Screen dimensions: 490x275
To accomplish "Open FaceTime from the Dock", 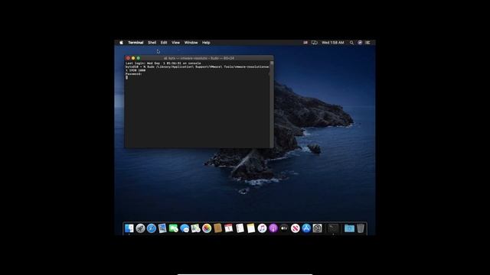I will (x=174, y=228).
